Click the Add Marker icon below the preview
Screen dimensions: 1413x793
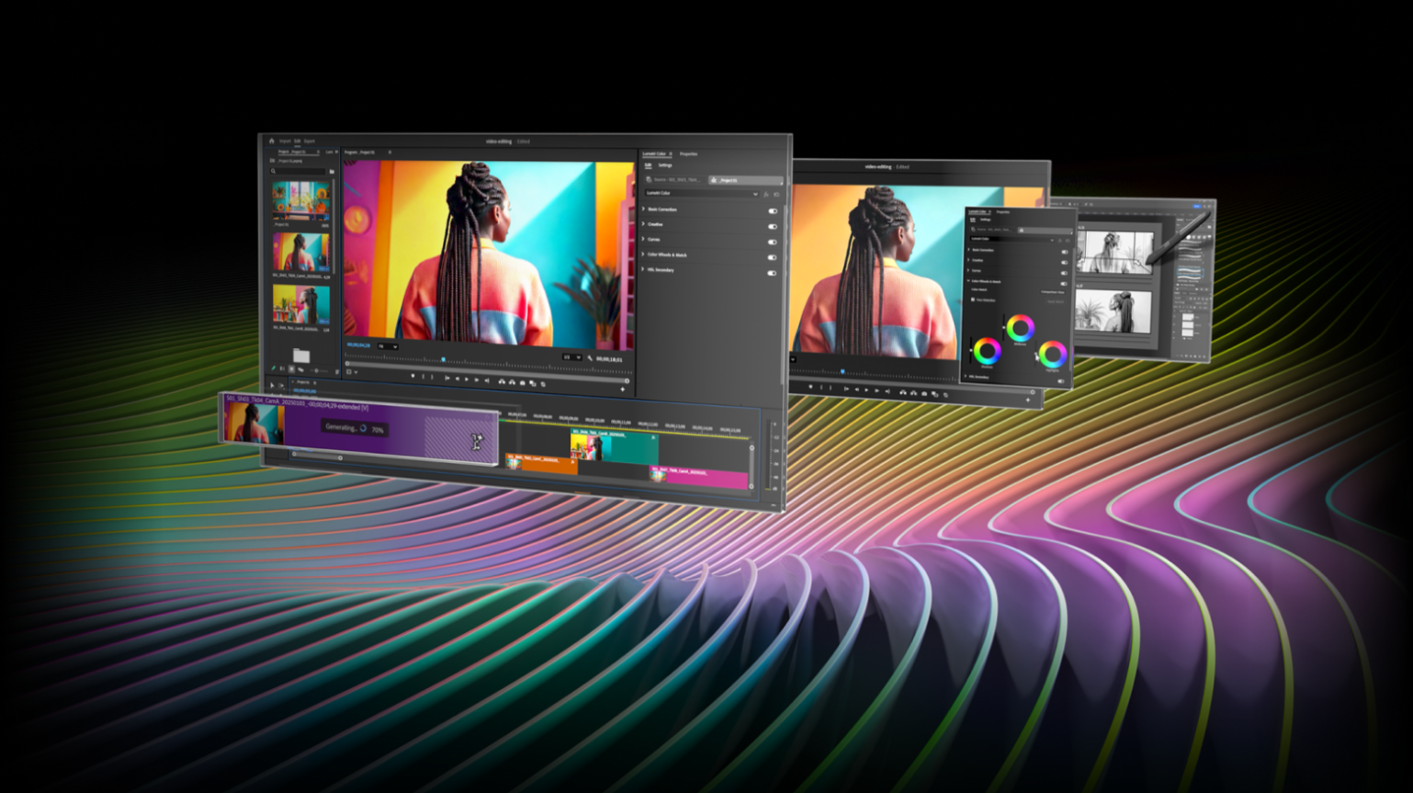coord(413,376)
